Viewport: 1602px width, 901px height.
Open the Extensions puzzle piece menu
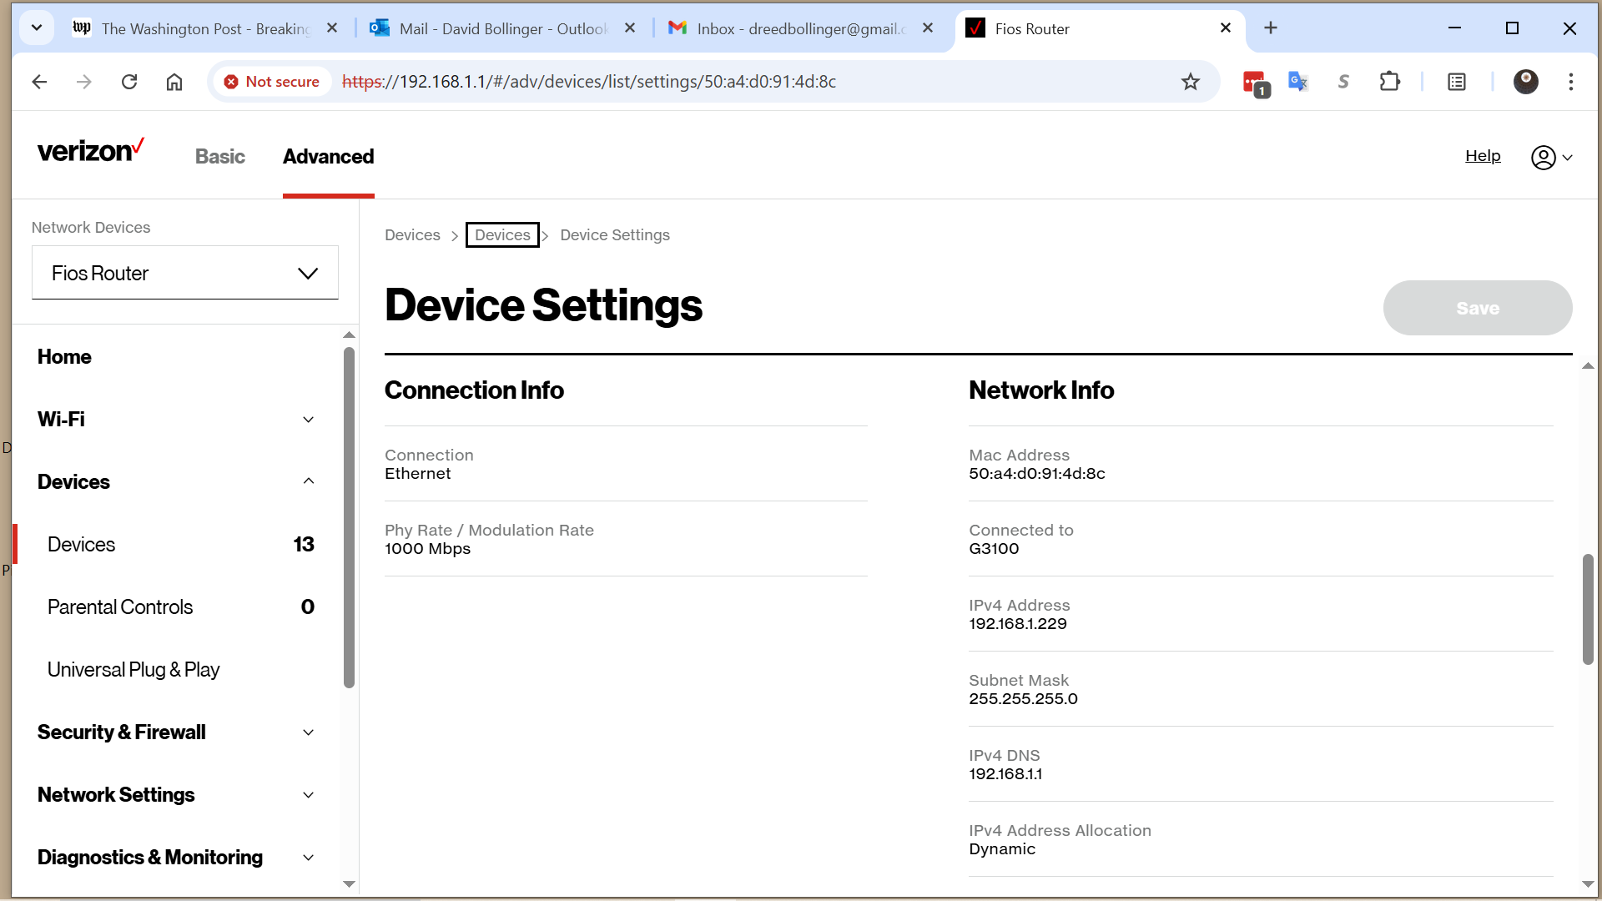pyautogui.click(x=1390, y=82)
